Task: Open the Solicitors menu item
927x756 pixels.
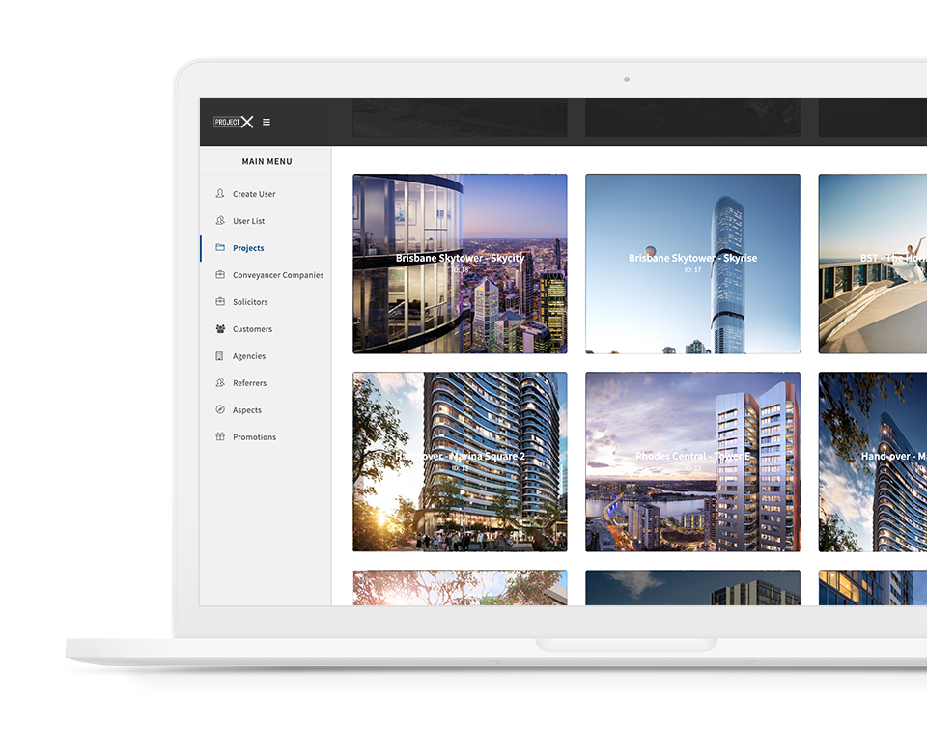Action: coord(250,302)
